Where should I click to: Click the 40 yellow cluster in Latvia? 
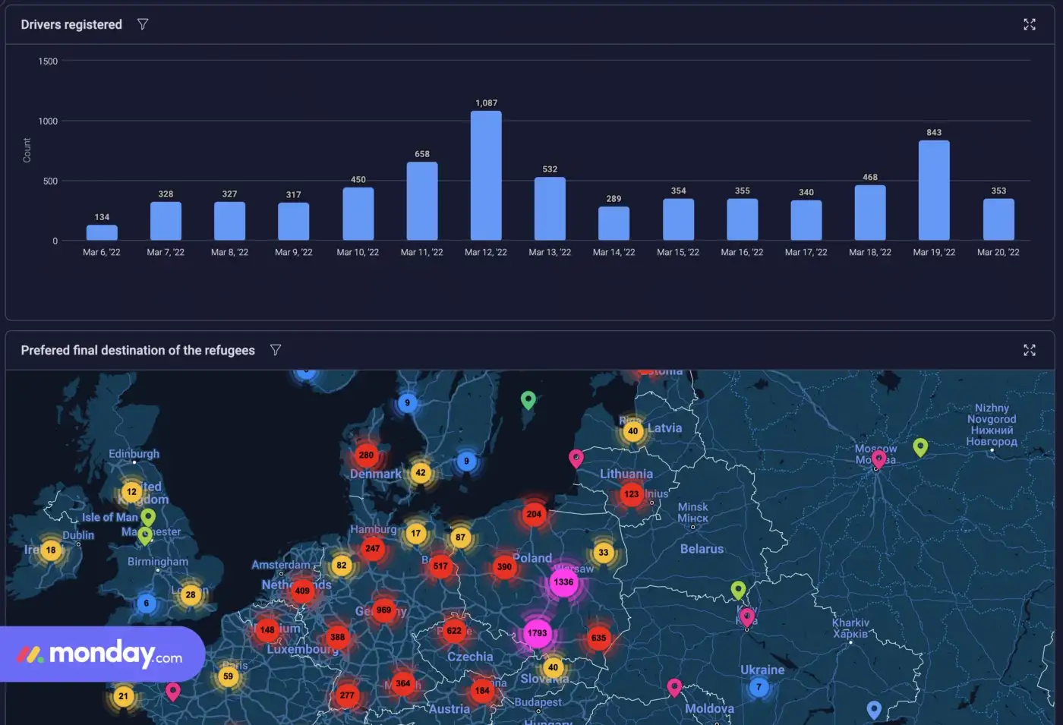[632, 431]
